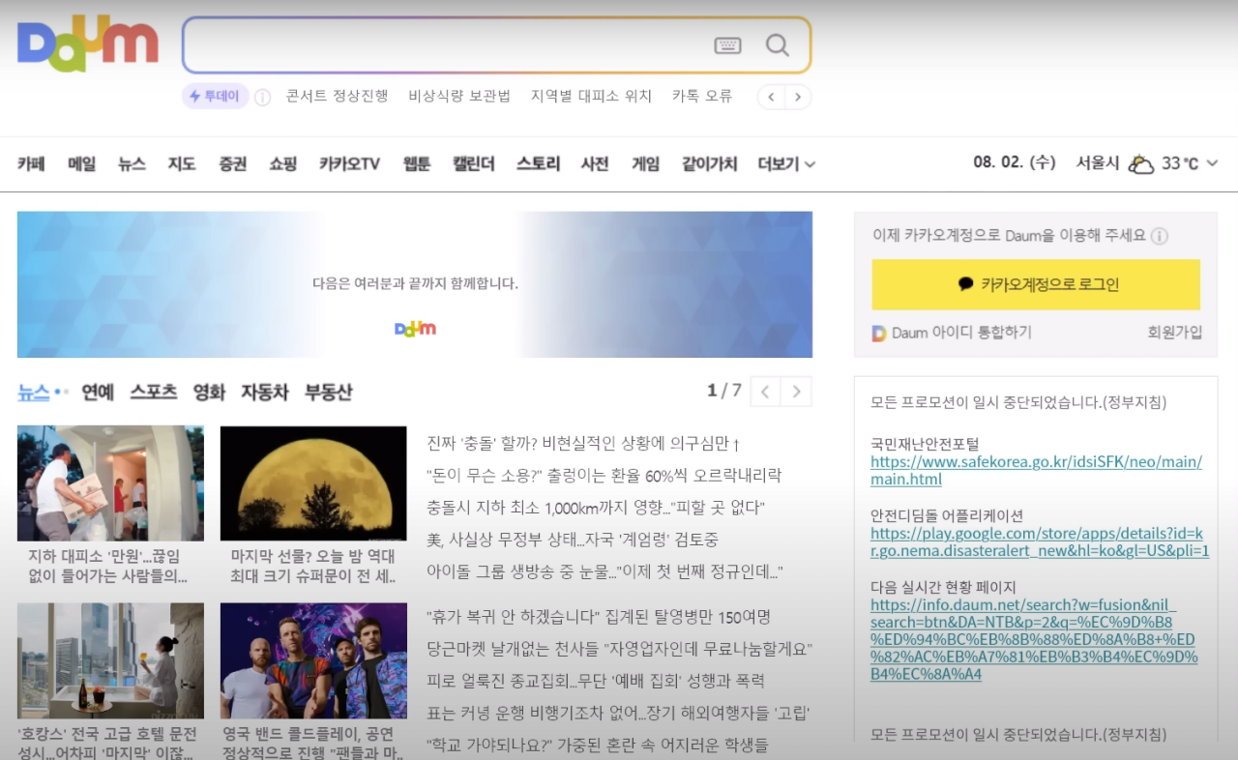This screenshot has width=1238, height=760.
Task: Click the weather cloud icon for 서울시
Action: point(1141,163)
